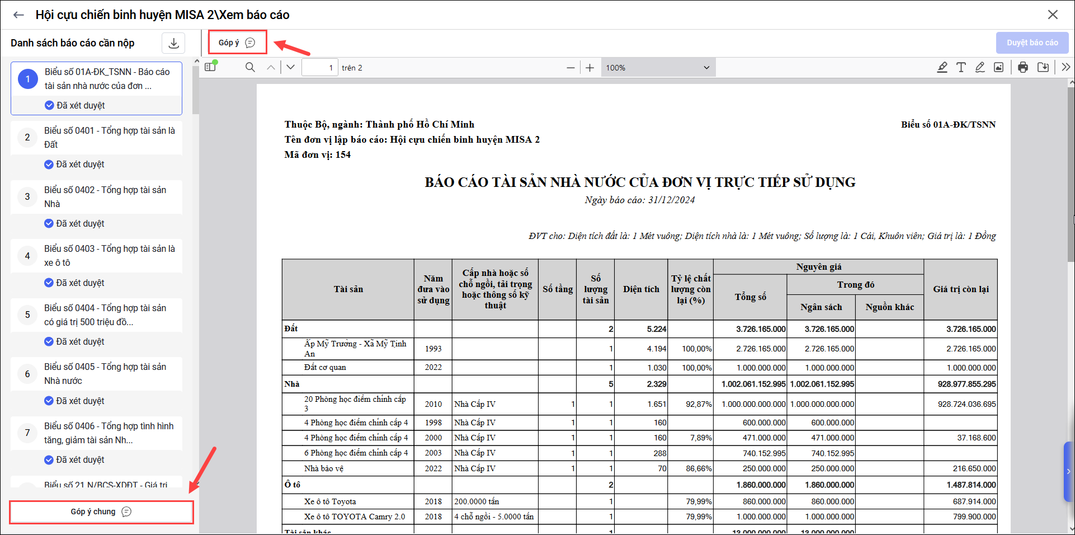Go to the previous page
Viewport: 1075px width, 535px height.
271,67
